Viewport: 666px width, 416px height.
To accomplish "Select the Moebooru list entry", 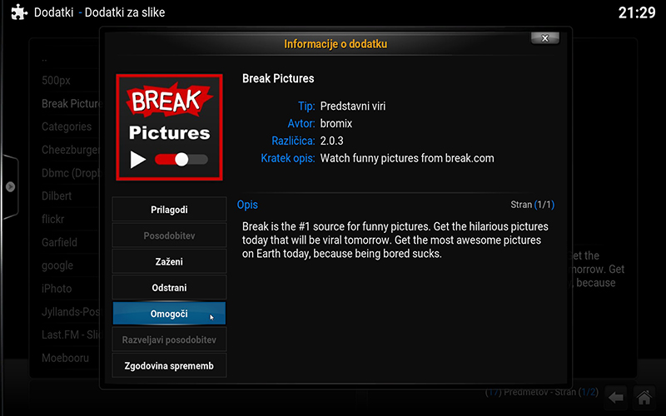I will (x=65, y=358).
